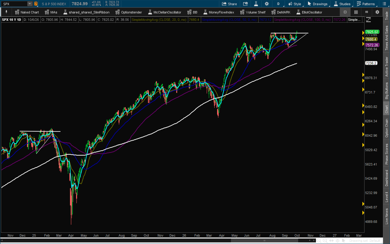This screenshot has width=390, height=244.
Task: Apply the MoneyFlowIndex study
Action: 218,12
